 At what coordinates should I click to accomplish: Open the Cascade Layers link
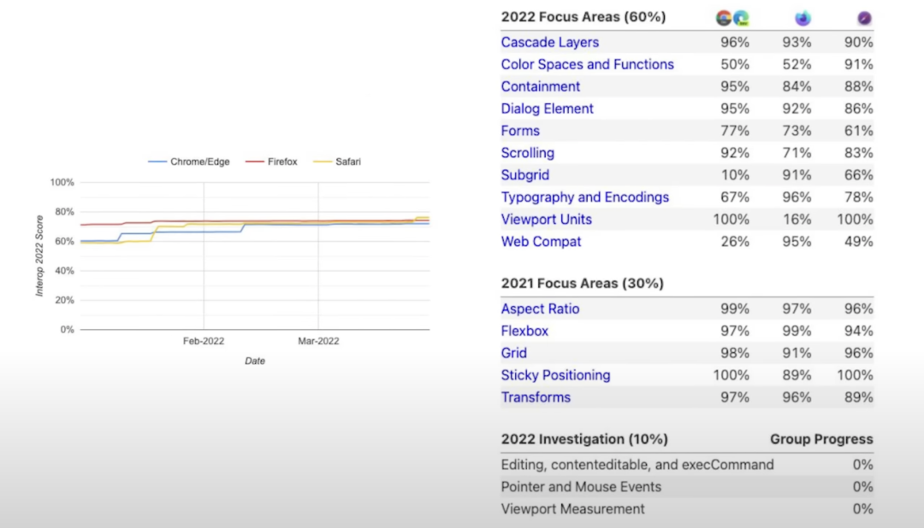(550, 43)
